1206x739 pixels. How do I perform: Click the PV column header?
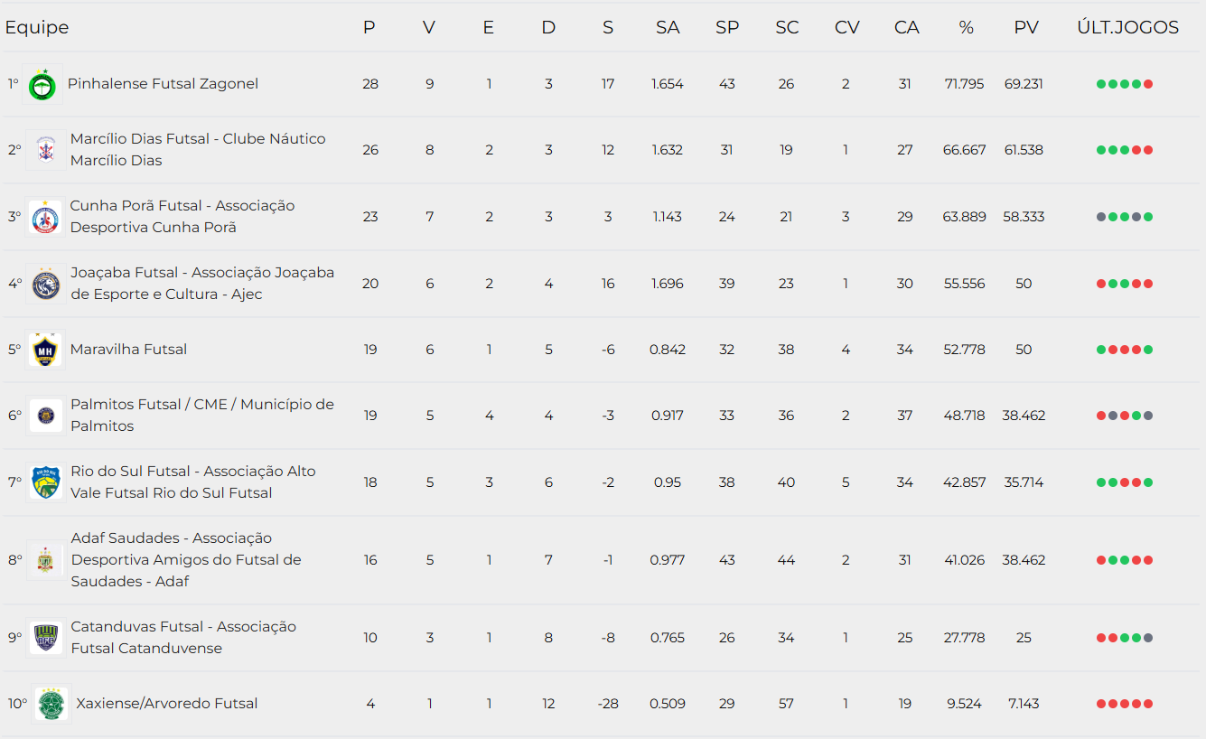pos(1025,28)
